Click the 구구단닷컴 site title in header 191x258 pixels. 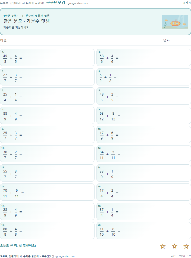tap(56, 3)
